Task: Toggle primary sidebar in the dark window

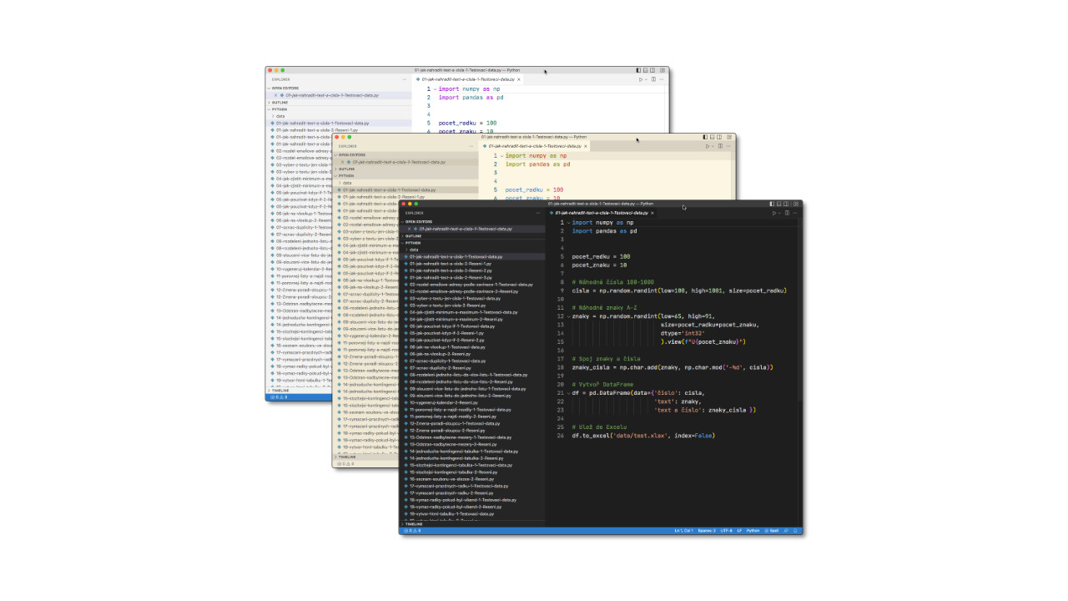Action: (x=770, y=204)
